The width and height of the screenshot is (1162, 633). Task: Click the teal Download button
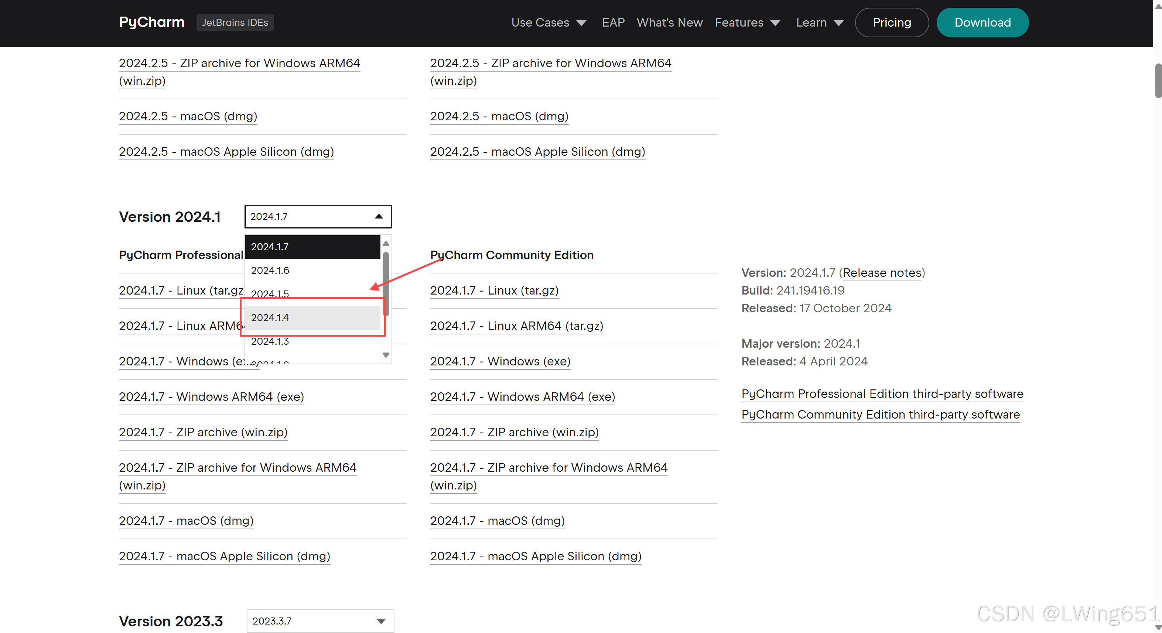point(982,22)
